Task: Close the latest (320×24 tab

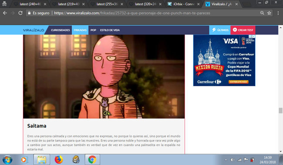Action: [x=160, y=4]
